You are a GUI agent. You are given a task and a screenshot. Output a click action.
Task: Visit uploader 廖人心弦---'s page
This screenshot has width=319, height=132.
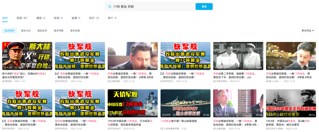click(x=275, y=81)
